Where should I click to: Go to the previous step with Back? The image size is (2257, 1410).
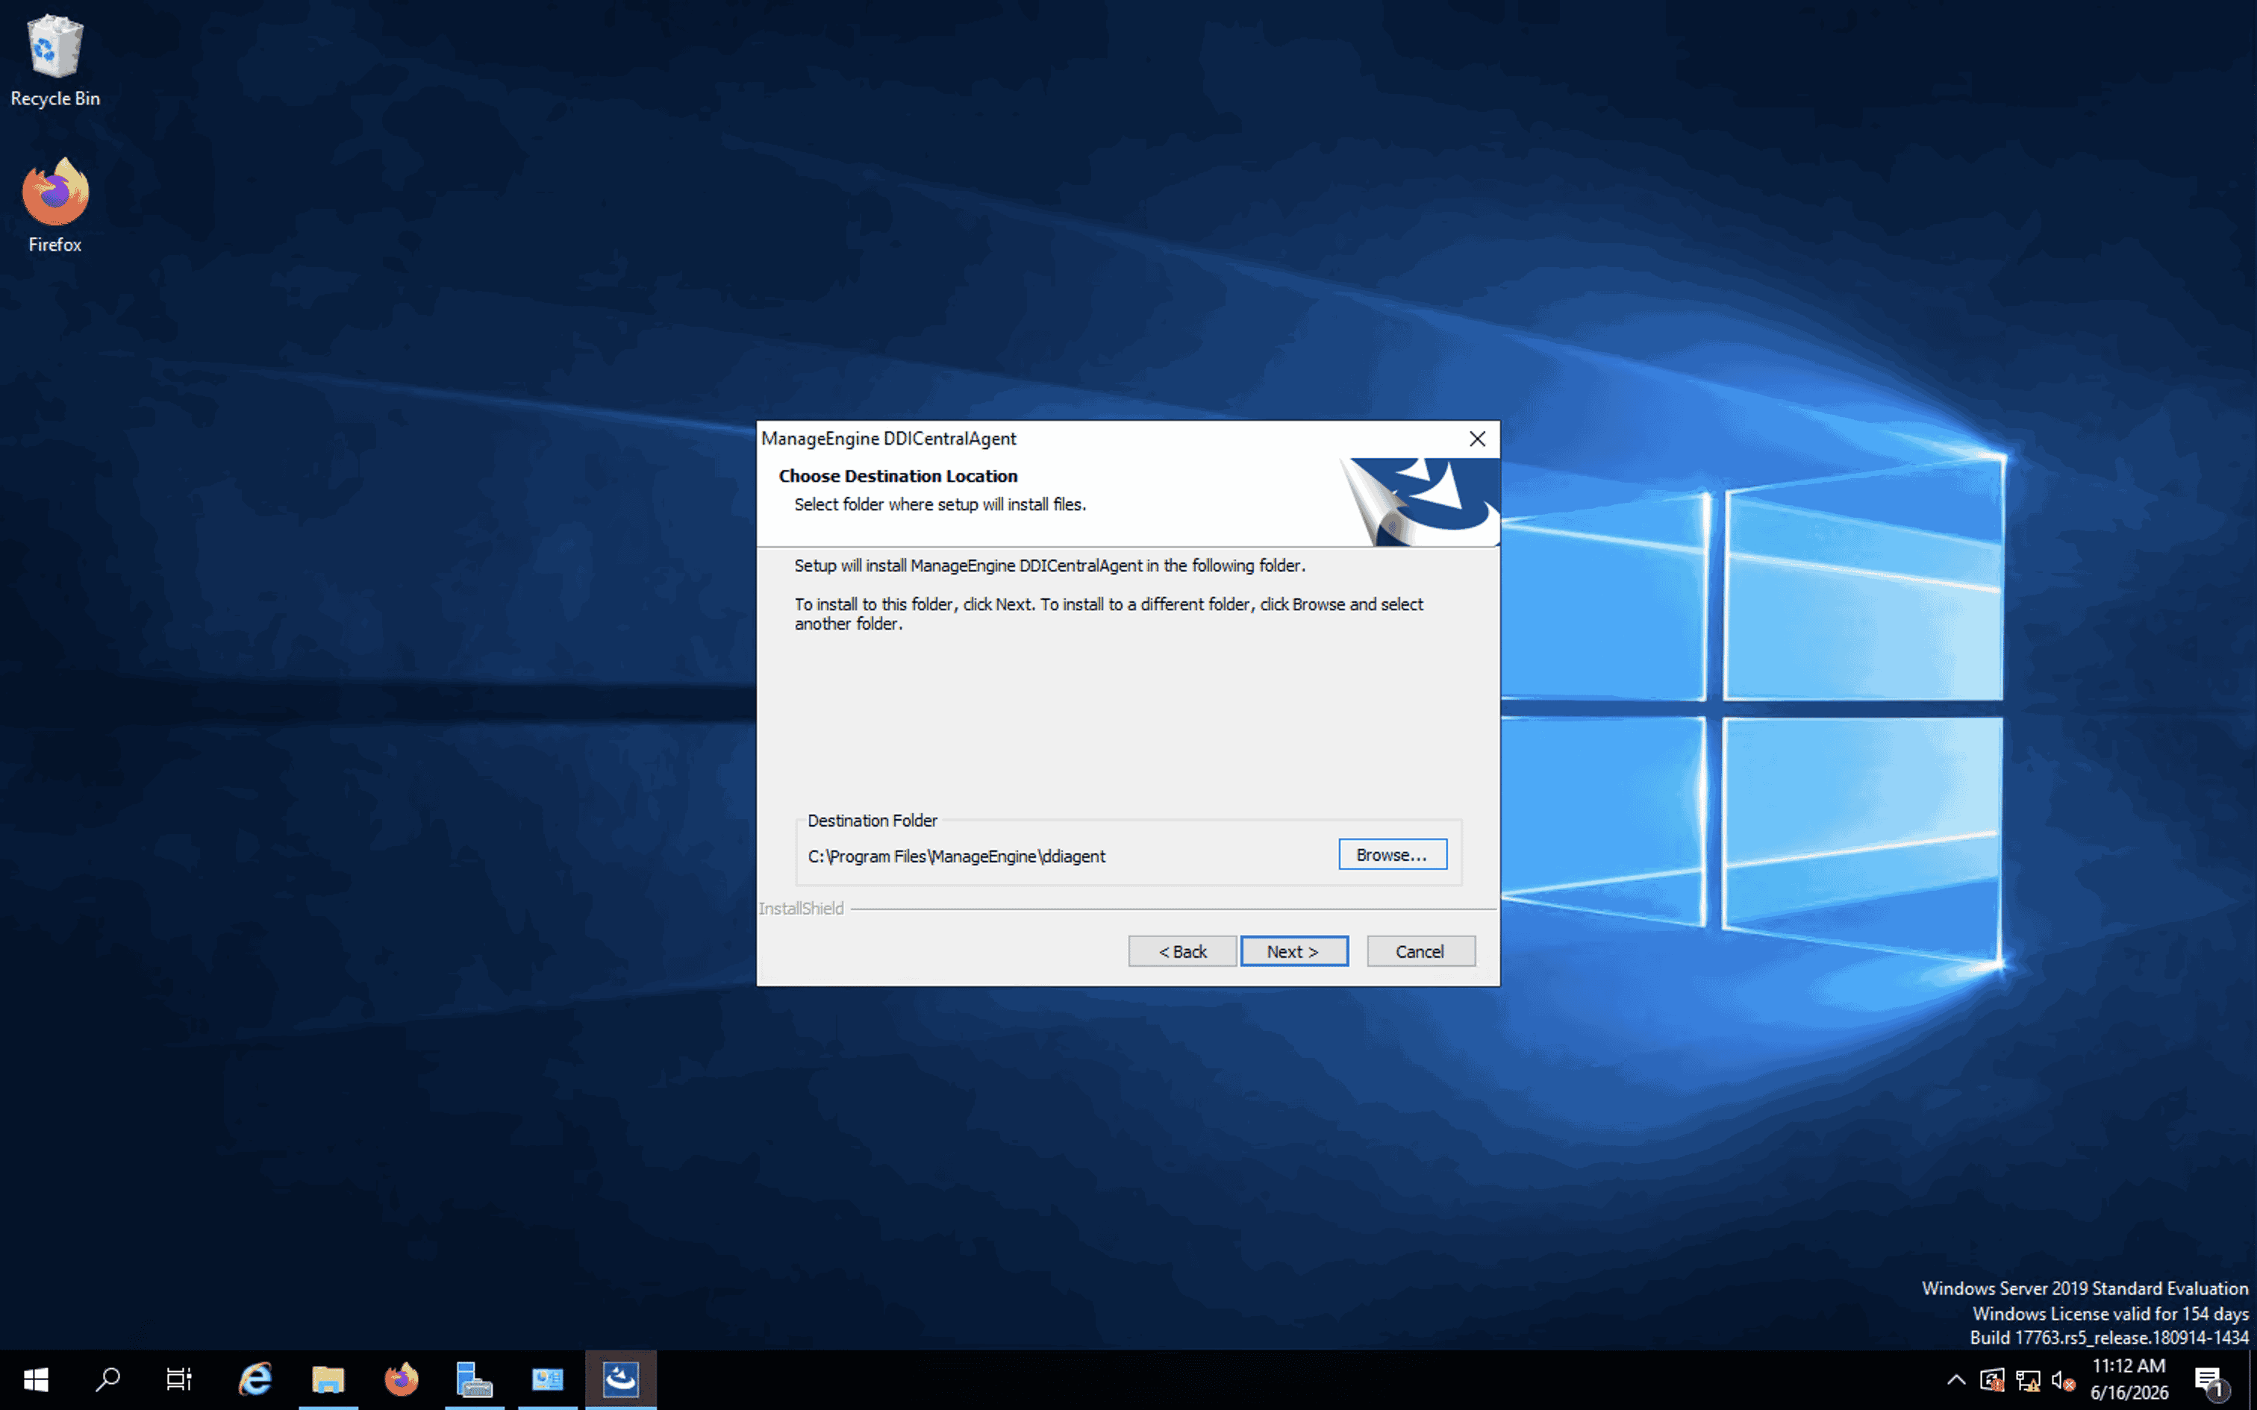1182,951
